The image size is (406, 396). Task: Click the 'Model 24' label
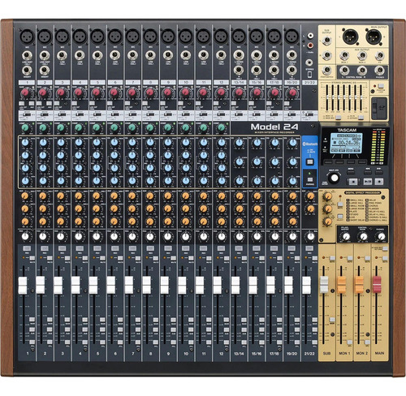click(274, 127)
